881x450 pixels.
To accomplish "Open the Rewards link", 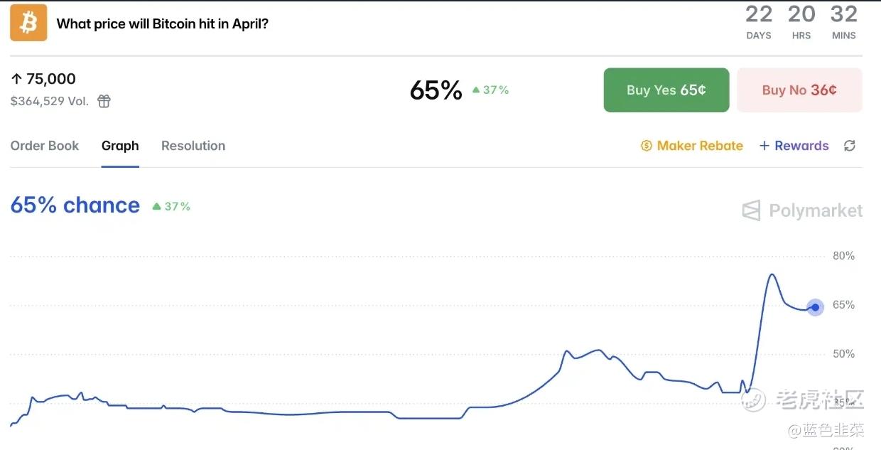I will (x=801, y=146).
